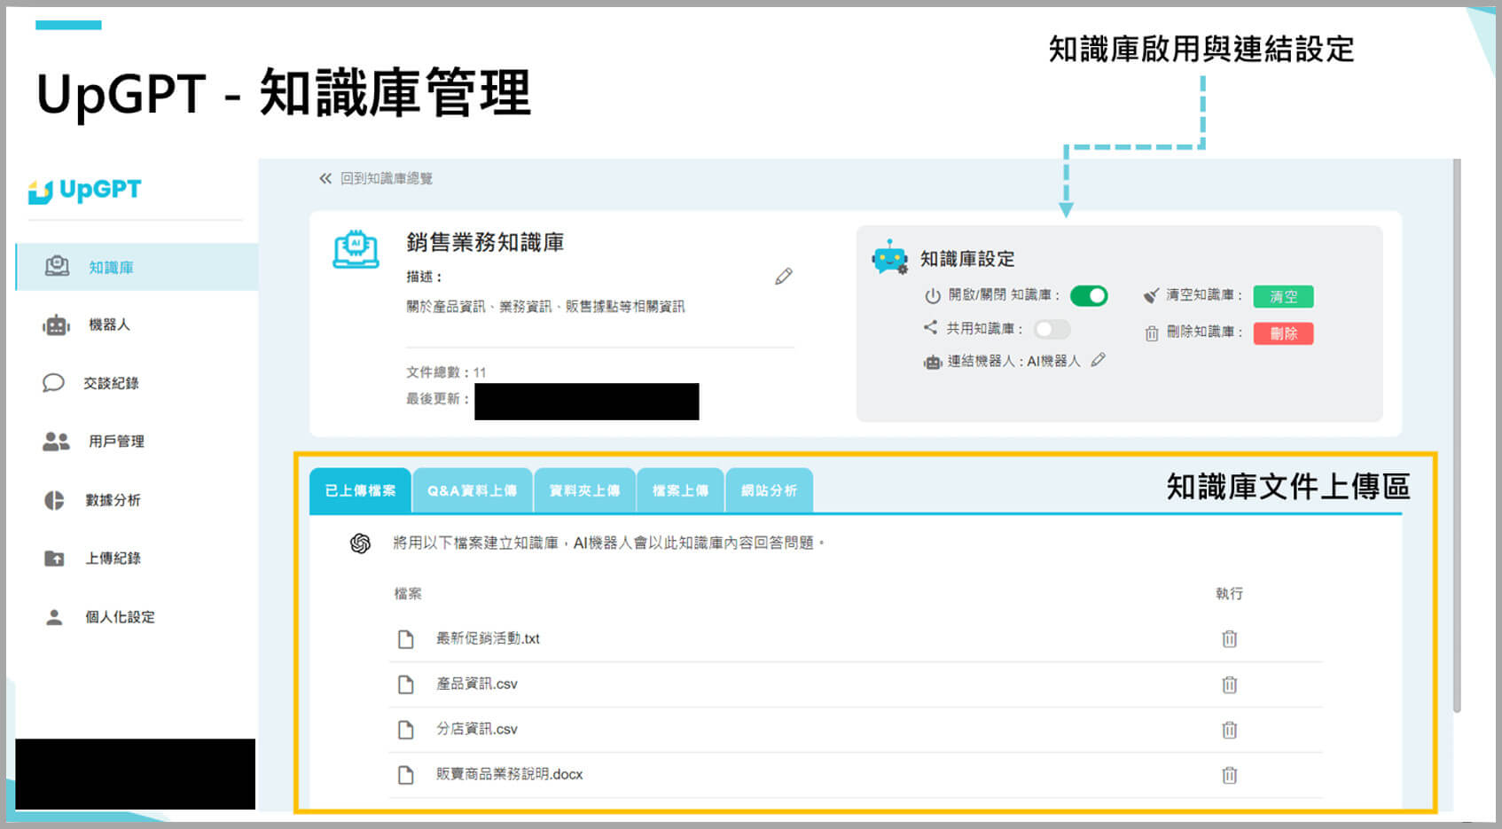
Task: Delete the 產品資訊.csv file via trash icon
Action: 1229,684
